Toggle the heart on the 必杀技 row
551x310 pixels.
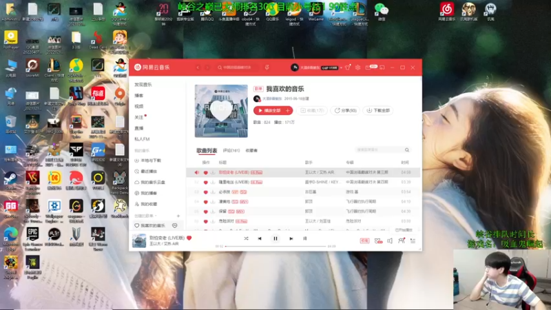point(205,192)
